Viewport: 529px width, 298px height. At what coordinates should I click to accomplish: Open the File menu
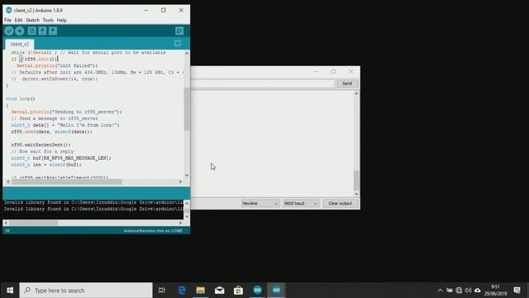[x=7, y=20]
